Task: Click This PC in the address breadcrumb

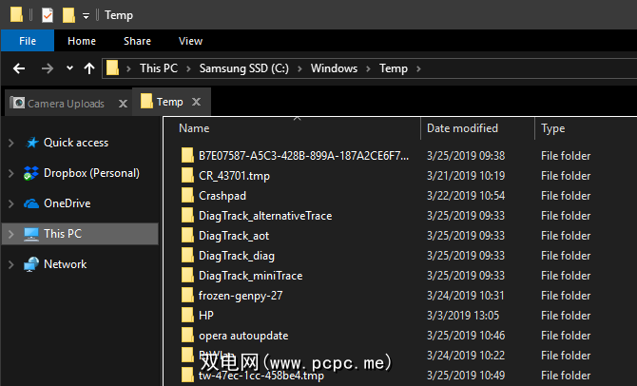Action: [x=159, y=68]
